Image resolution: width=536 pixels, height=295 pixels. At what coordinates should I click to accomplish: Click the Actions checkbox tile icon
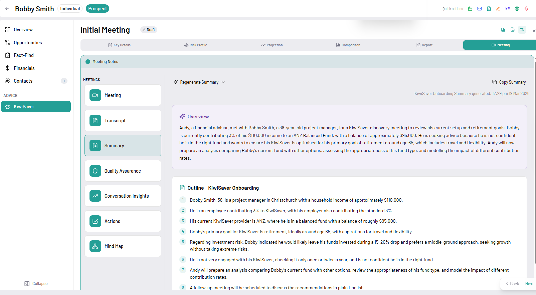[95, 221]
